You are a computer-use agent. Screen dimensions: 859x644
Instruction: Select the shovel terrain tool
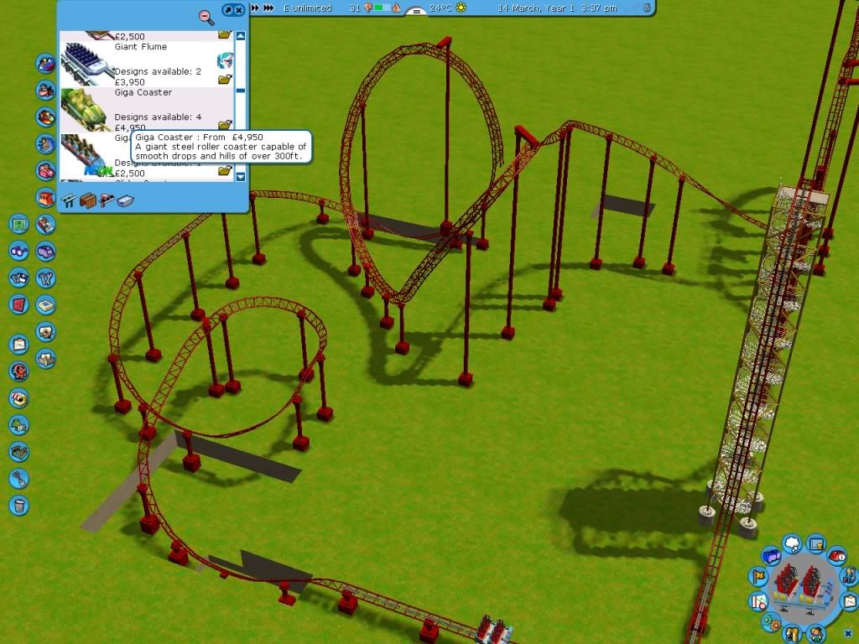coord(19,479)
